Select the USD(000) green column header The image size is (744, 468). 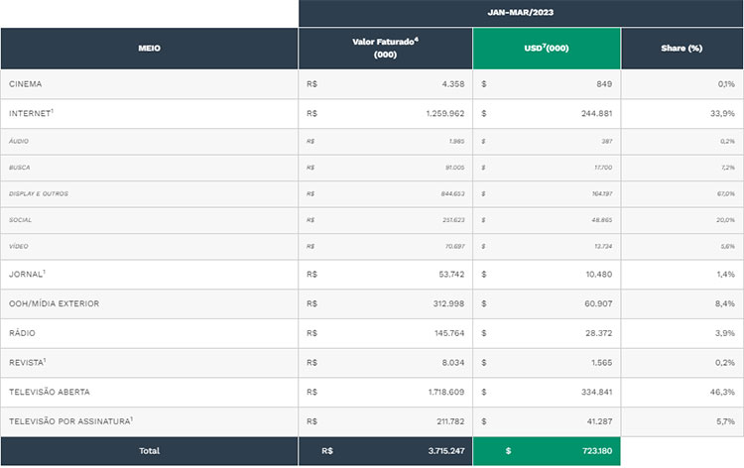point(547,48)
